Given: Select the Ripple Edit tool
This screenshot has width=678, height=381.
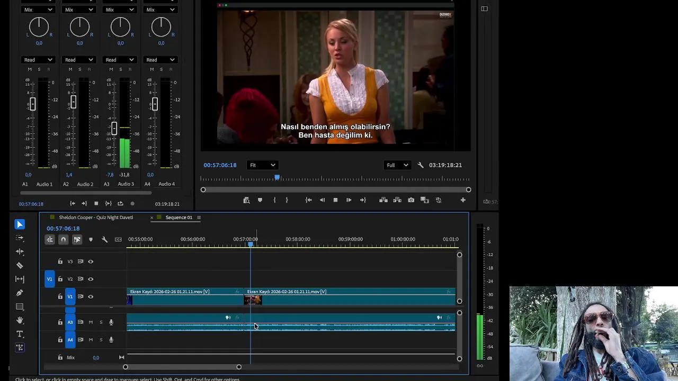Looking at the screenshot, I should [x=20, y=252].
